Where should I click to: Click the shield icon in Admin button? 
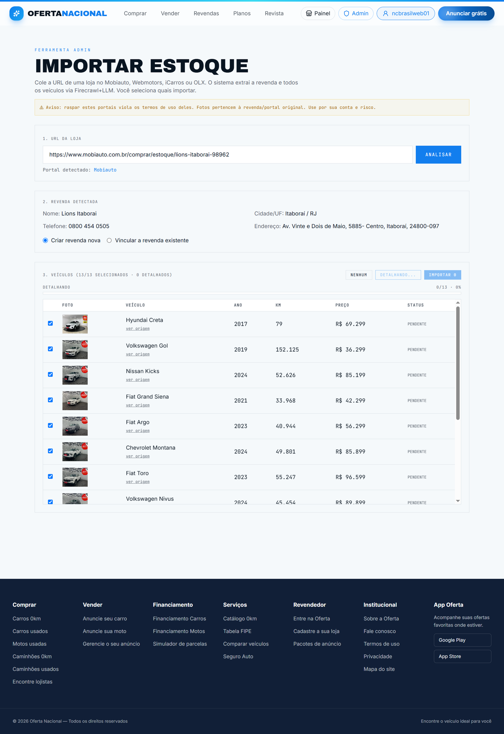click(346, 13)
